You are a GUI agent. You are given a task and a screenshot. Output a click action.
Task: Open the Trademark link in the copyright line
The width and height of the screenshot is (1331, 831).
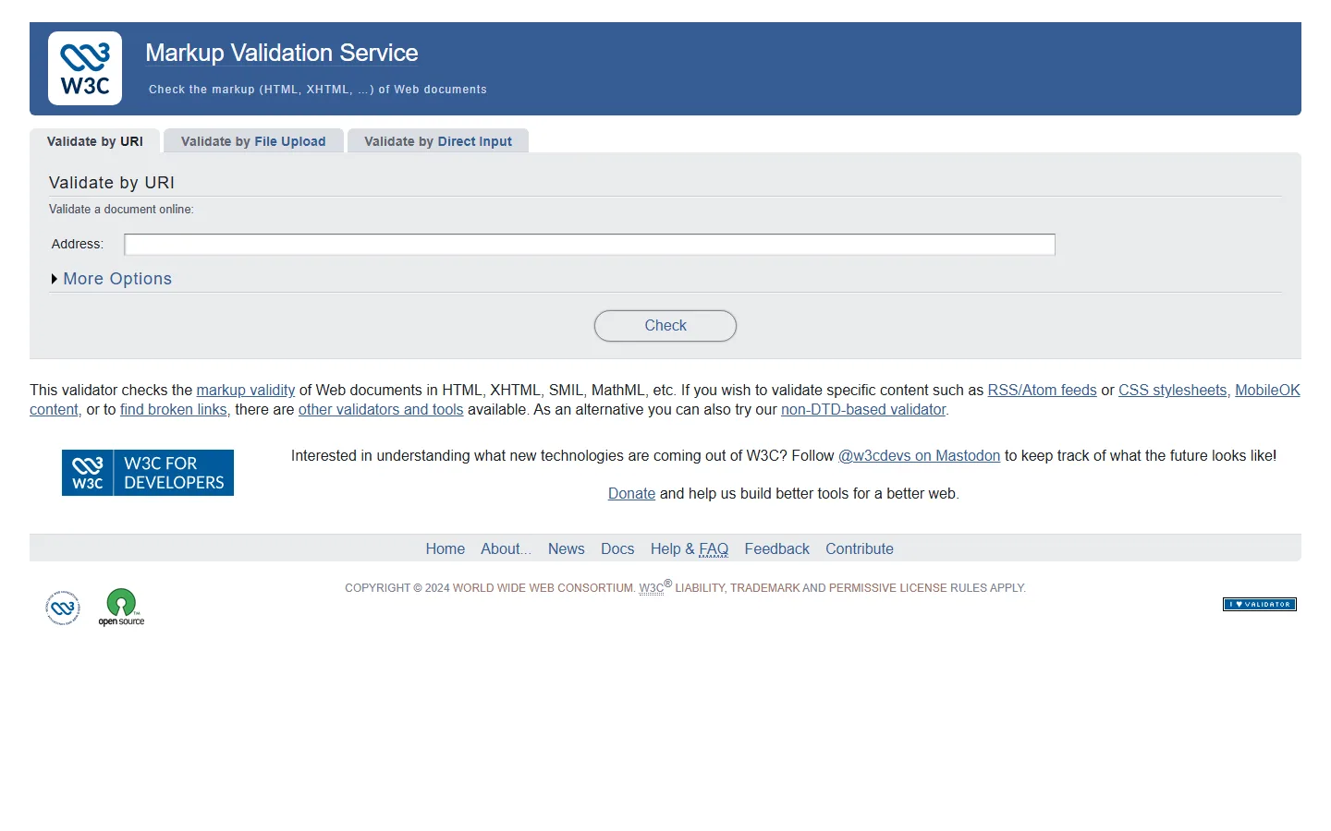[764, 588]
